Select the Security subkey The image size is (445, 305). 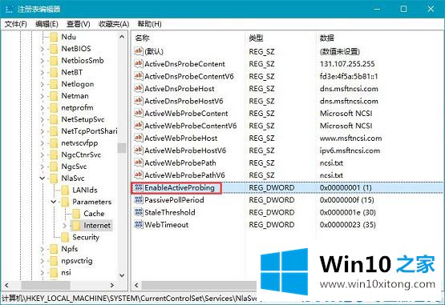(x=86, y=237)
